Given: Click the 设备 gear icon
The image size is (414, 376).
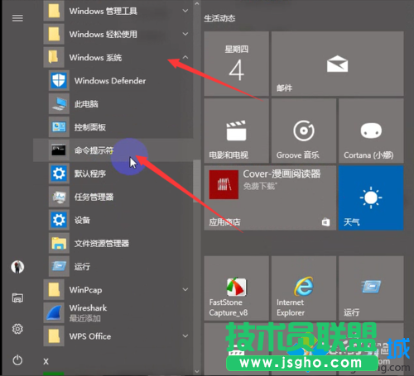Looking at the screenshot, I should pos(59,220).
